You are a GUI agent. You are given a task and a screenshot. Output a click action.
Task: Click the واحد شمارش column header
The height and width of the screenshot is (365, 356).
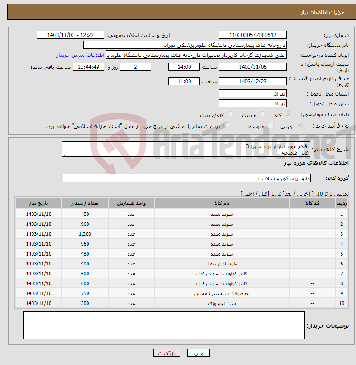pyautogui.click(x=131, y=203)
